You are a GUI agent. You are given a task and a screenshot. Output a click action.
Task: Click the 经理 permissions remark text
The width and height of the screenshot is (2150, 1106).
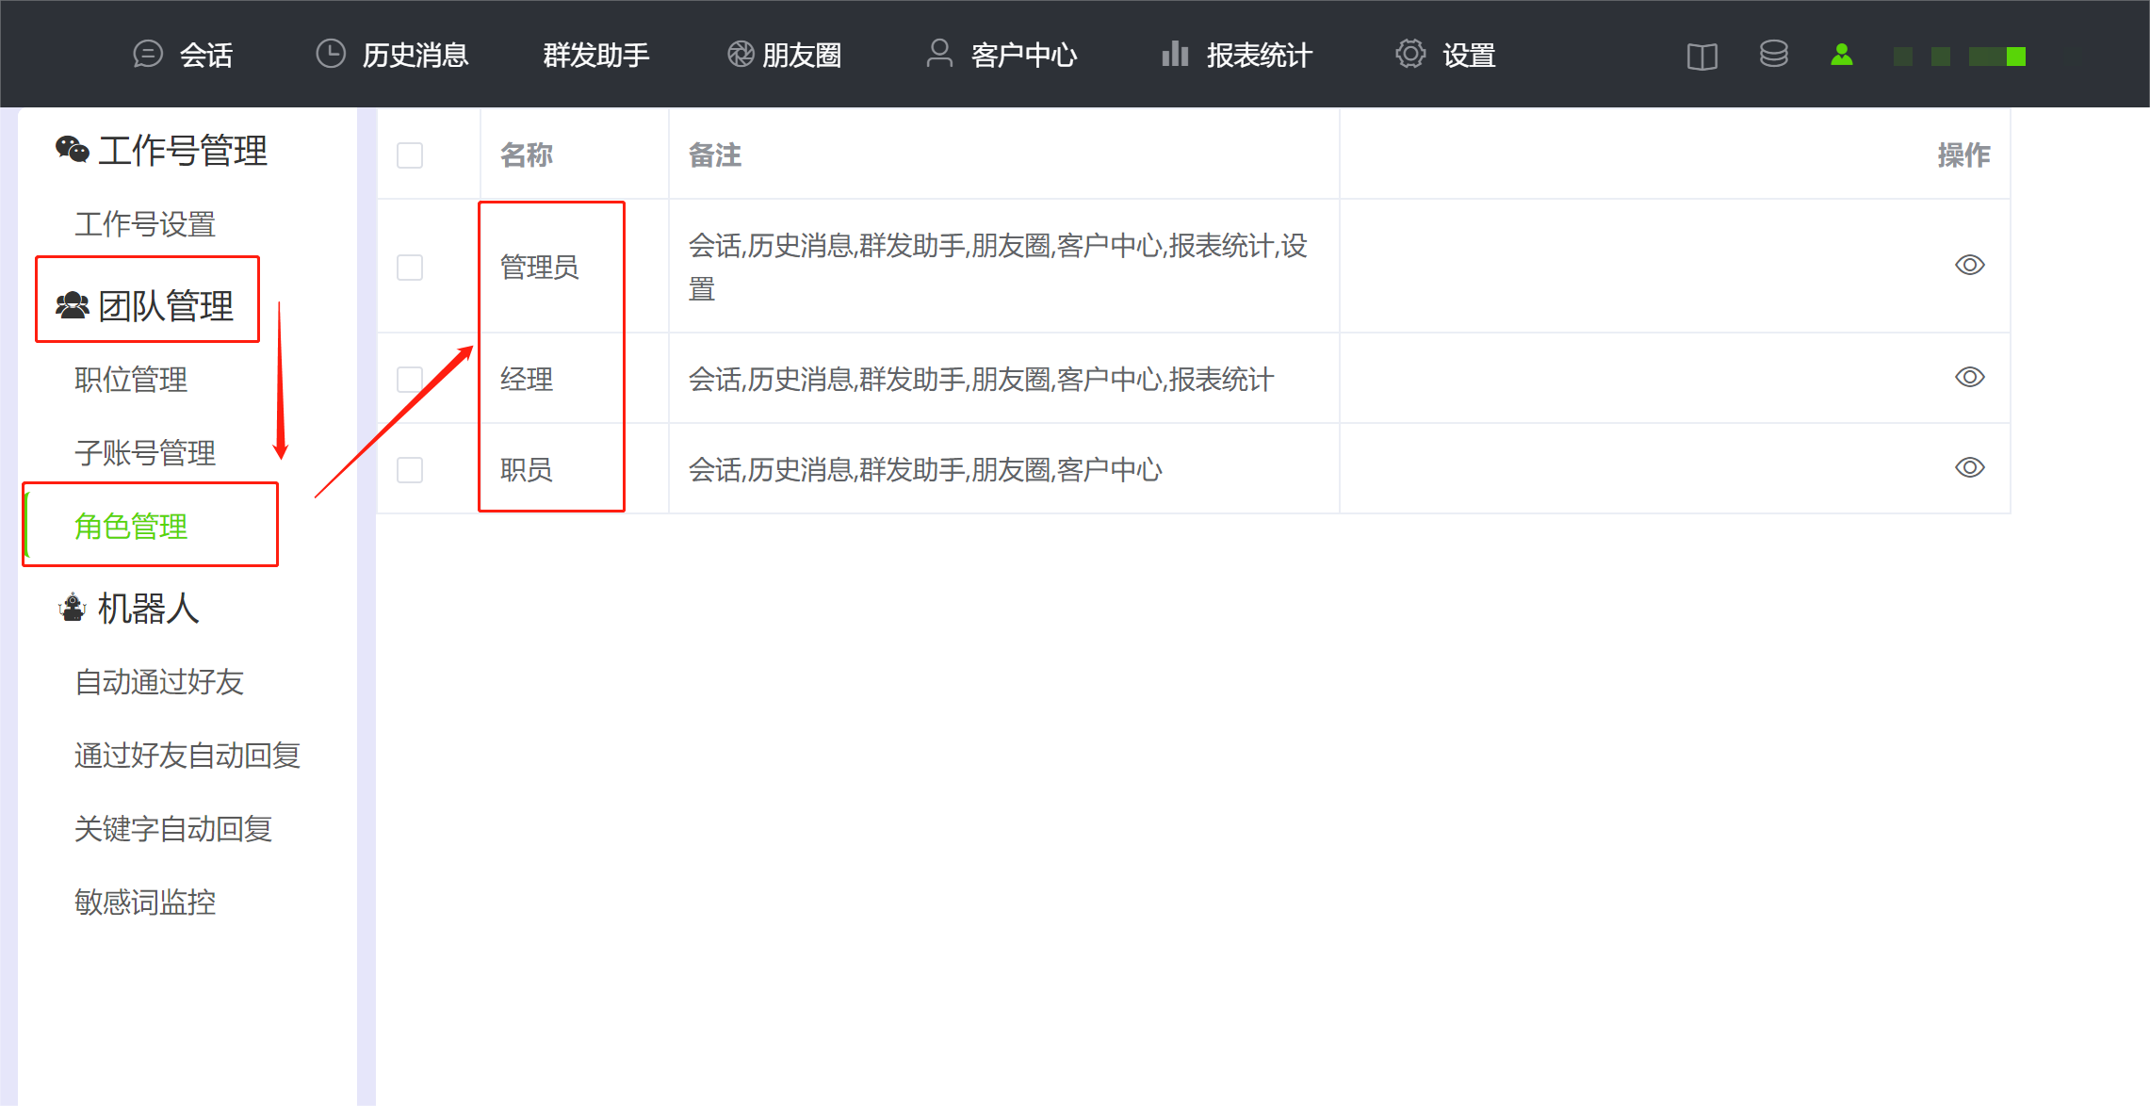pos(981,380)
